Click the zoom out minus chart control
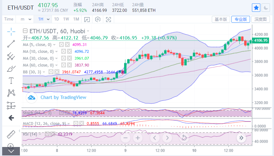Screen dimensions: 274x156 click(x=126, y=138)
